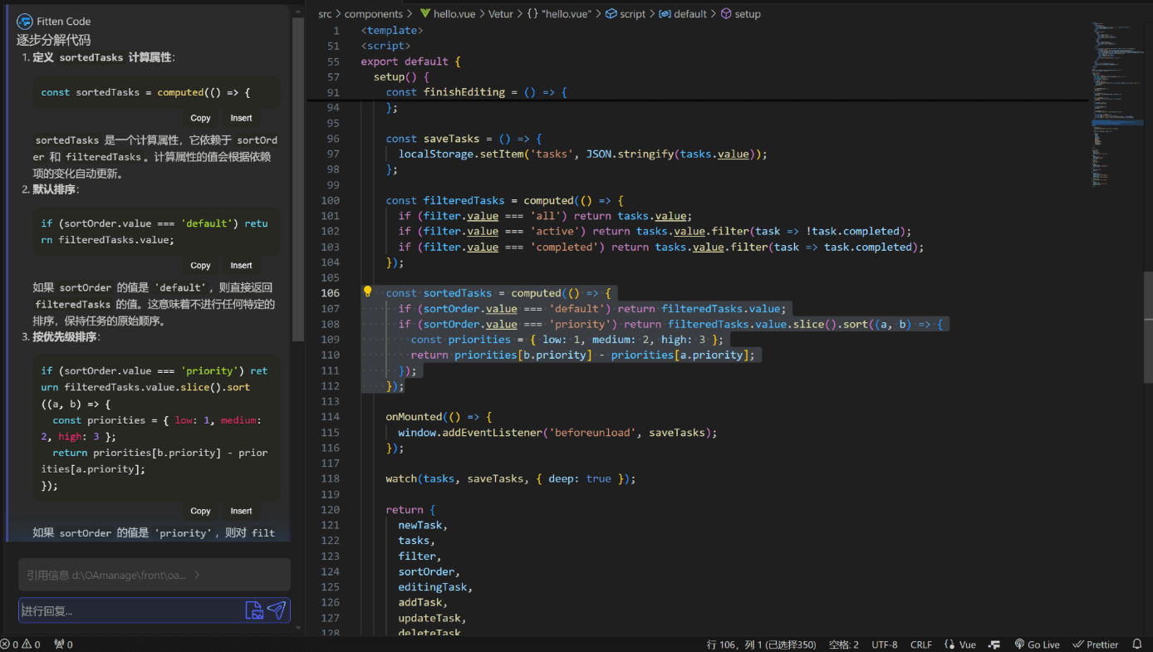Click the Fitten Code logo icon

point(25,22)
